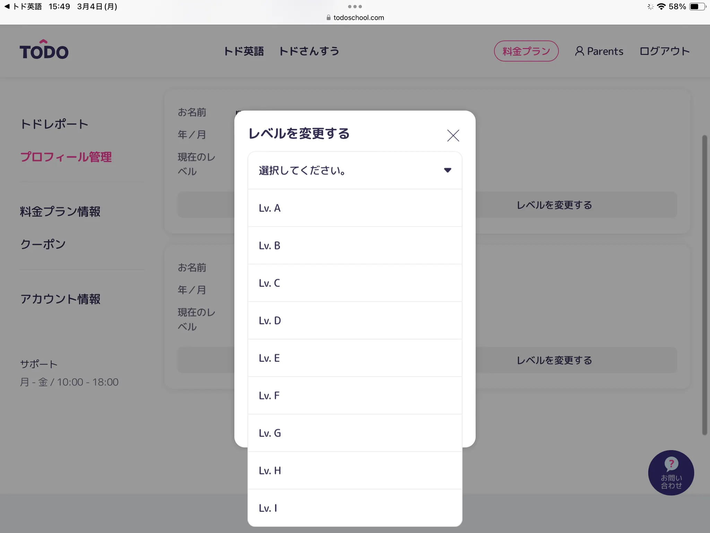Viewport: 710px width, 533px height.
Task: Click the page scrollbar on the right
Action: click(x=704, y=285)
